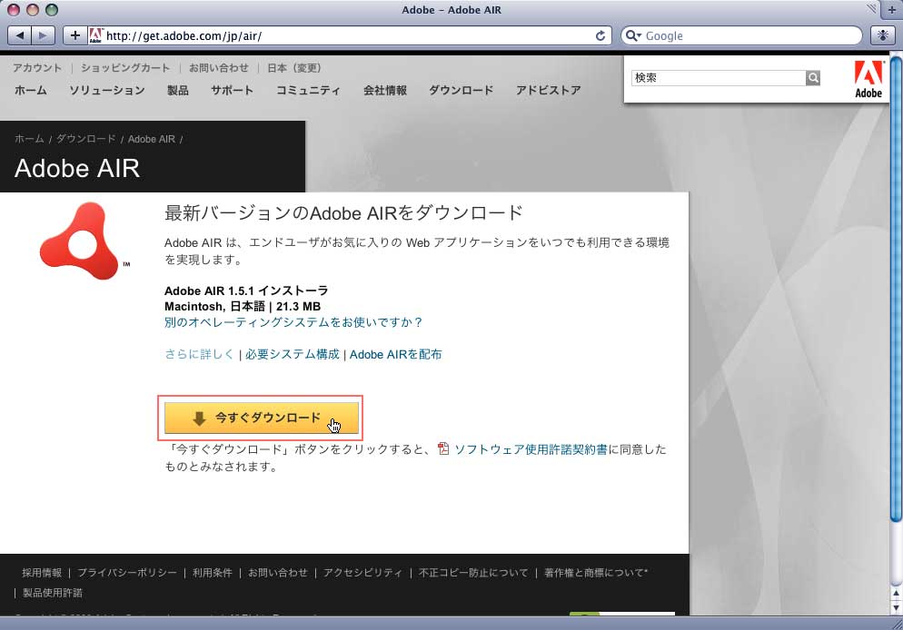Click the red Adobe AIR logo
This screenshot has width=903, height=630.
81,241
